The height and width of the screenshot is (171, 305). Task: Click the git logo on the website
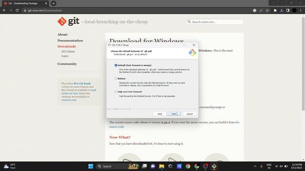click(x=68, y=21)
